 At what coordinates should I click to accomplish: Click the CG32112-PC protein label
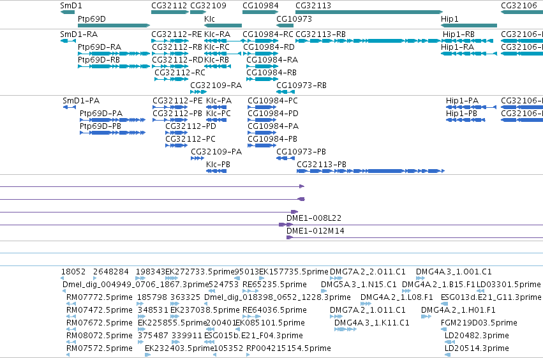click(x=190, y=139)
